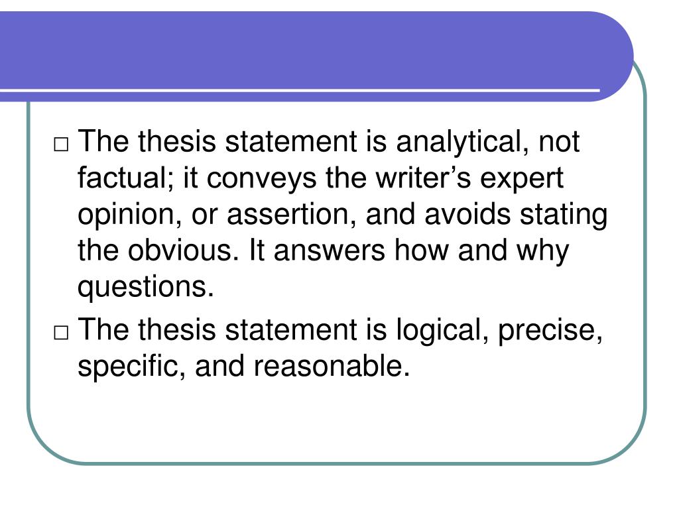Viewport: 679px width, 509px height.
Task: Click 'assertion,' in the first paragraph
Action: pyautogui.click(x=292, y=215)
